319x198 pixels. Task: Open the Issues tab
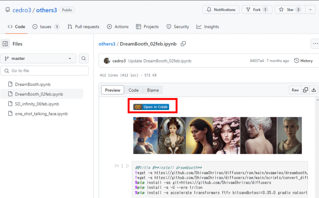(x=46, y=27)
